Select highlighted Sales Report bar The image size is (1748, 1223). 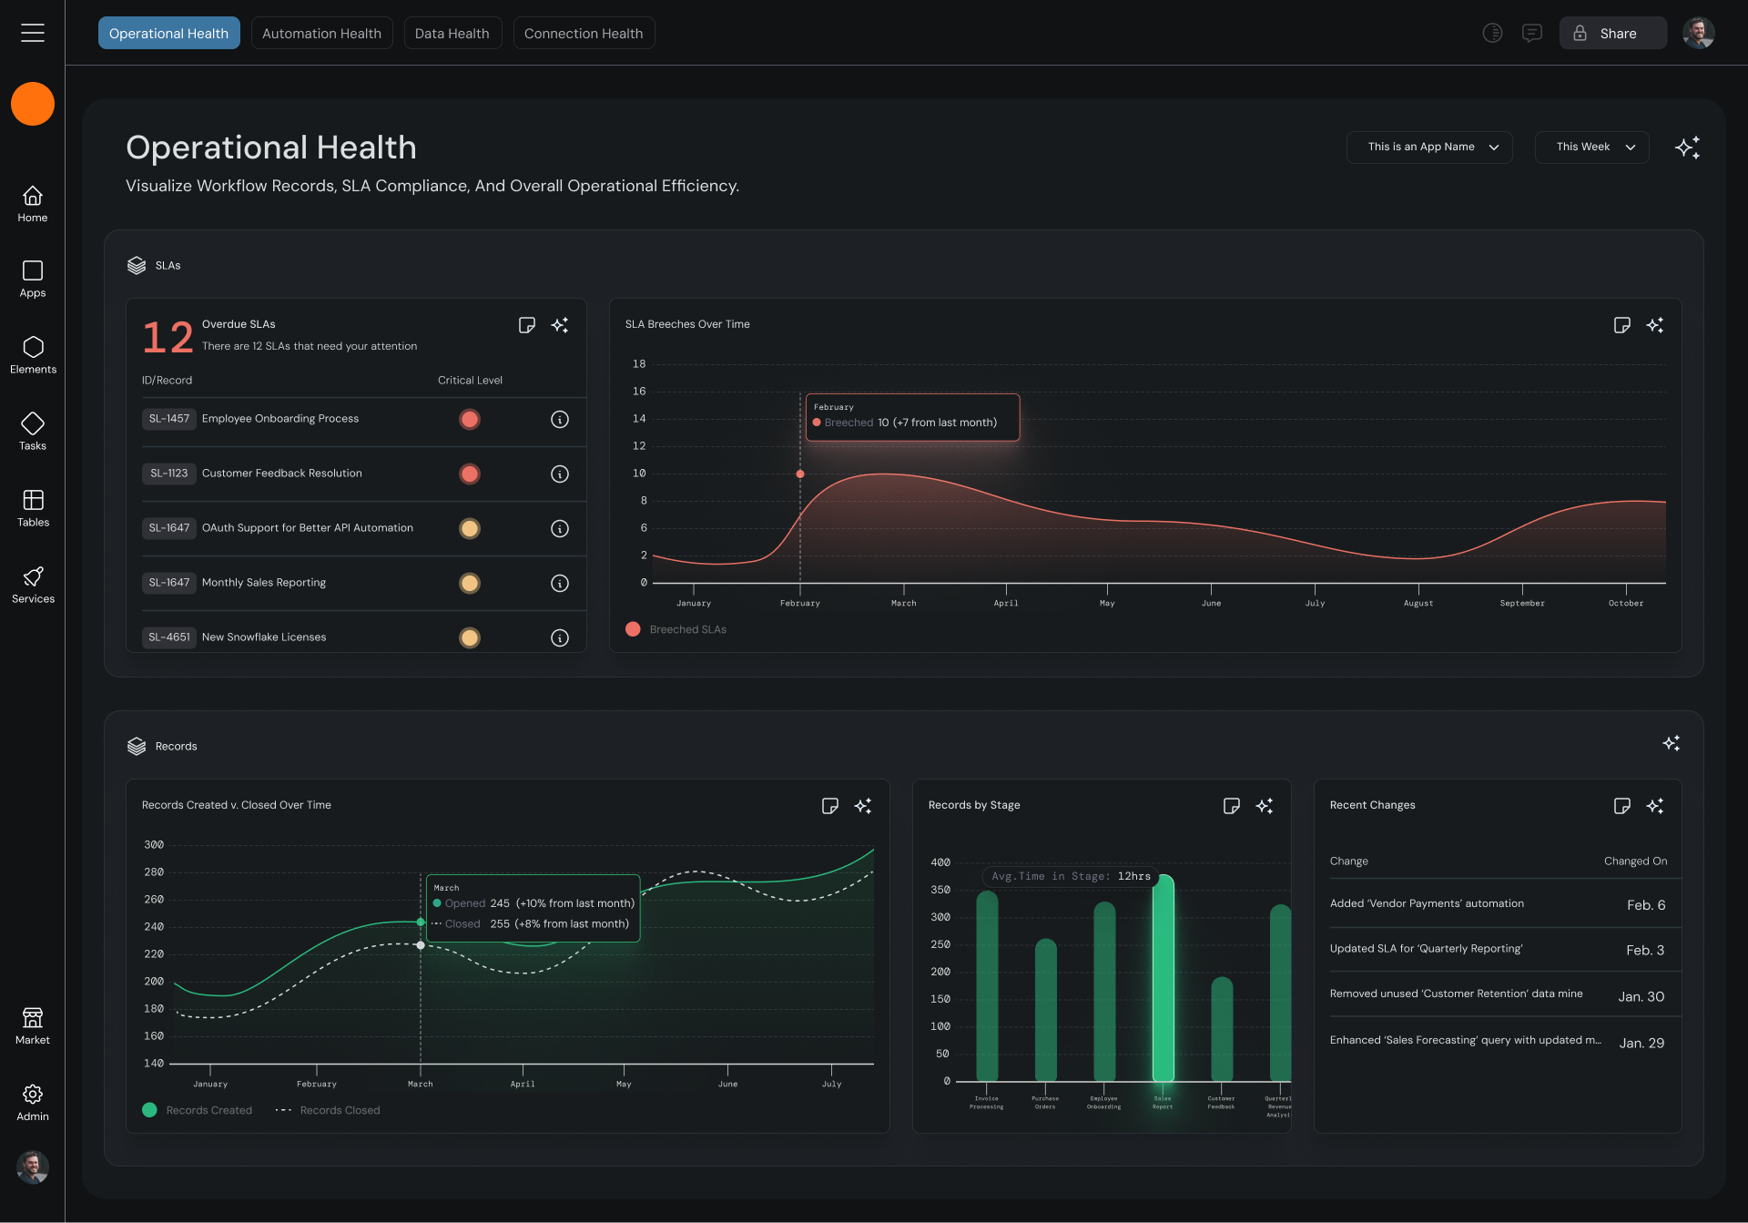click(1163, 979)
